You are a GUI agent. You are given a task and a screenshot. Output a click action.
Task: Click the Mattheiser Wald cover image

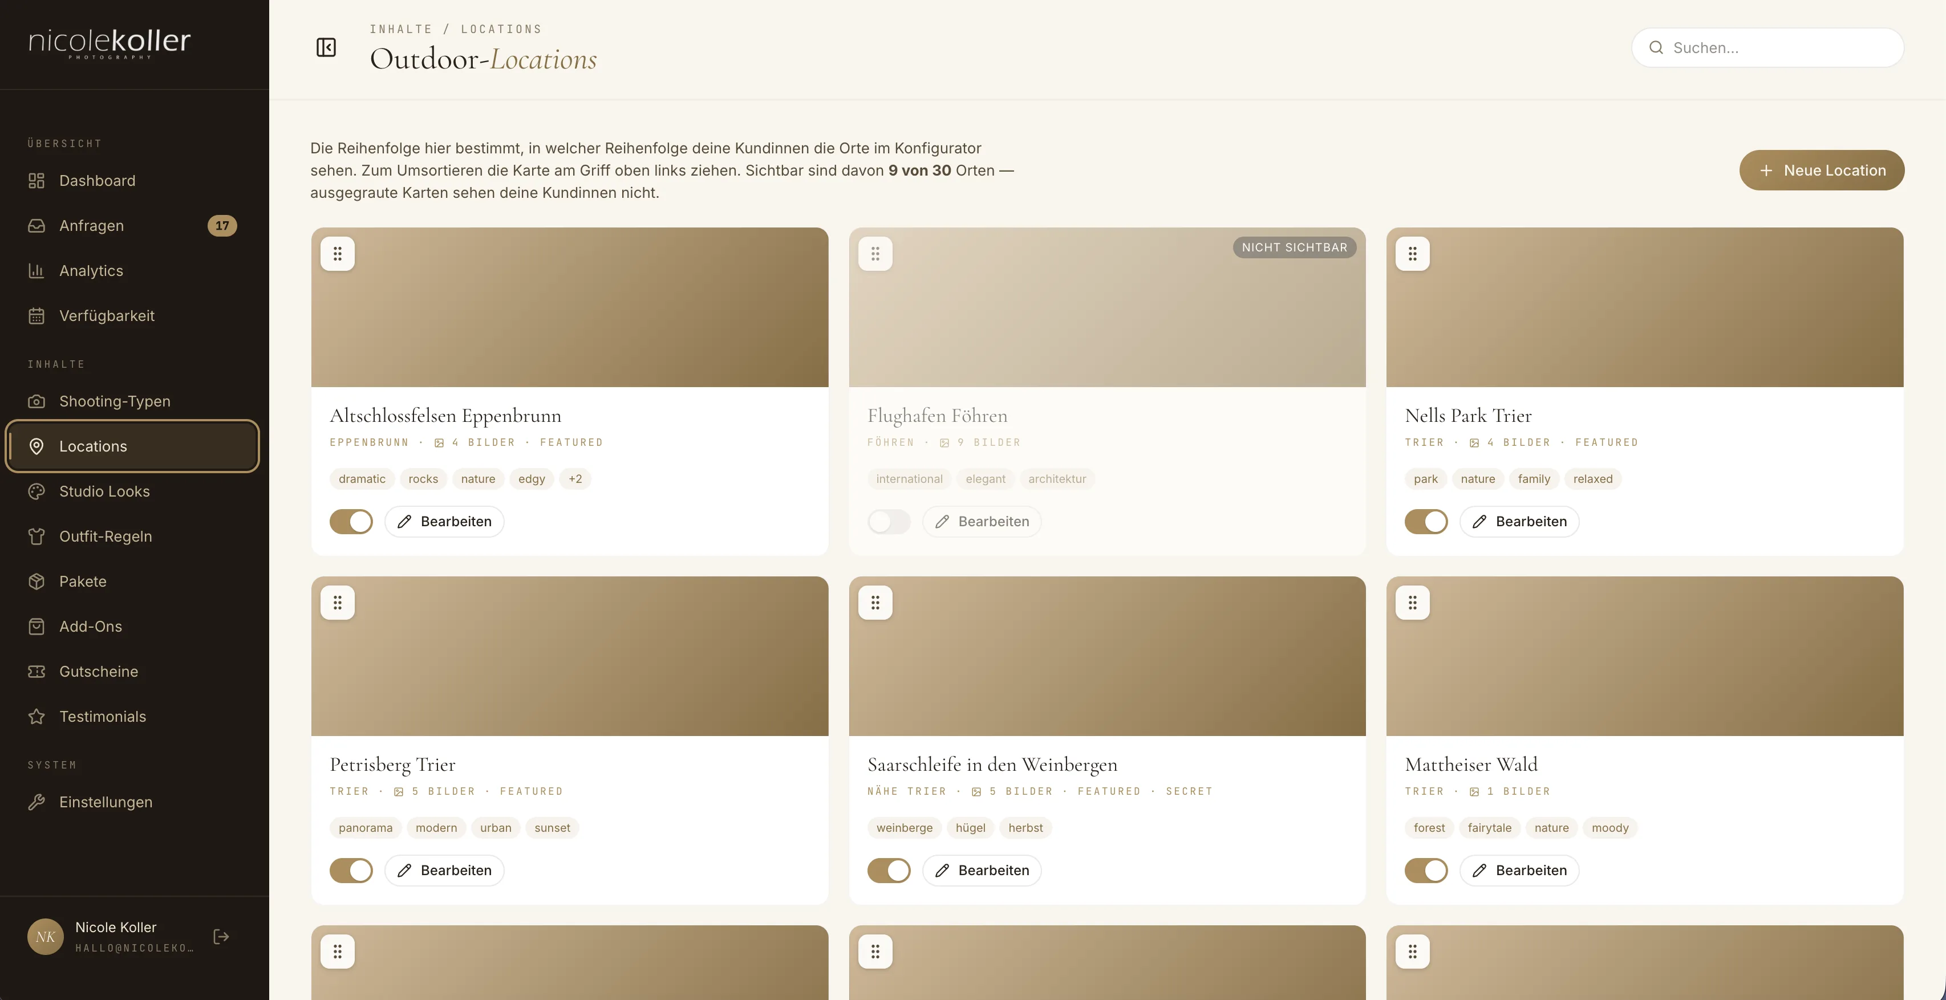point(1645,656)
